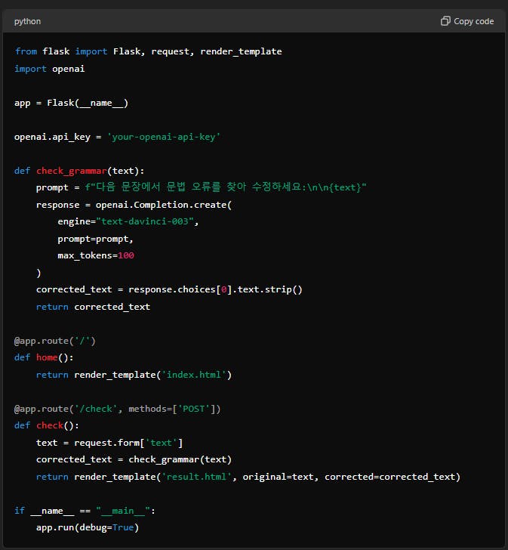Click the Korean prompt f-string
The width and height of the screenshot is (508, 550).
[226, 187]
